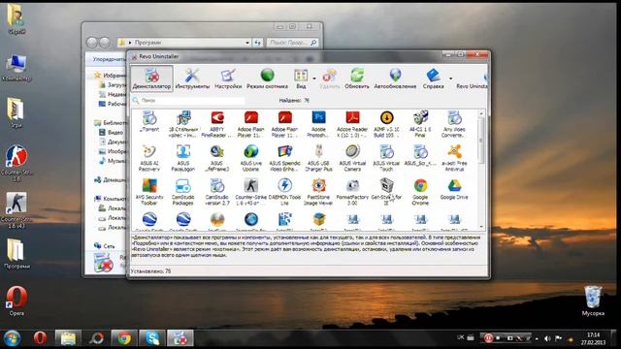
Task: Select the ABBYY FineReader program icon
Action: pos(217,118)
